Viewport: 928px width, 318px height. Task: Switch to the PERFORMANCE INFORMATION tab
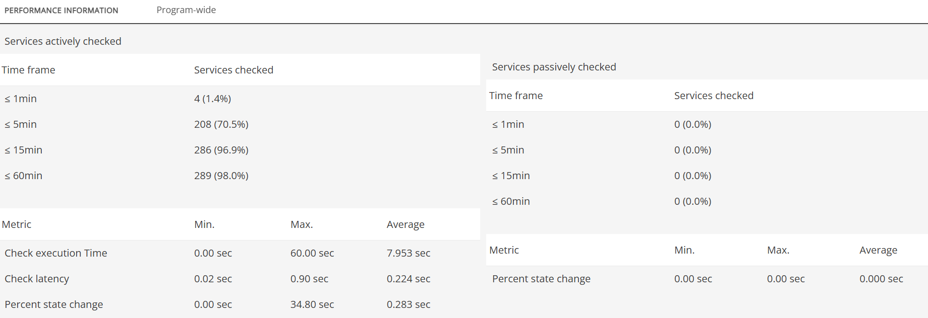click(61, 10)
